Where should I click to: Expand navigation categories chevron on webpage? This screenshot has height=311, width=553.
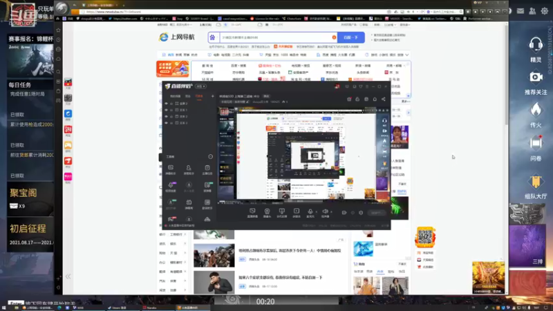(x=407, y=55)
